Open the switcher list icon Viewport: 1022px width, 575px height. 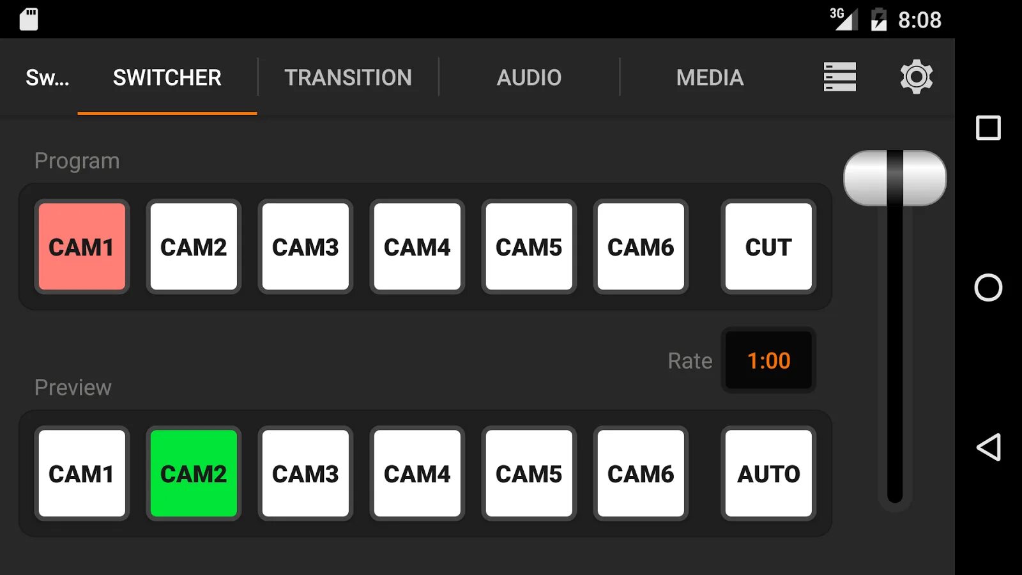click(x=839, y=77)
